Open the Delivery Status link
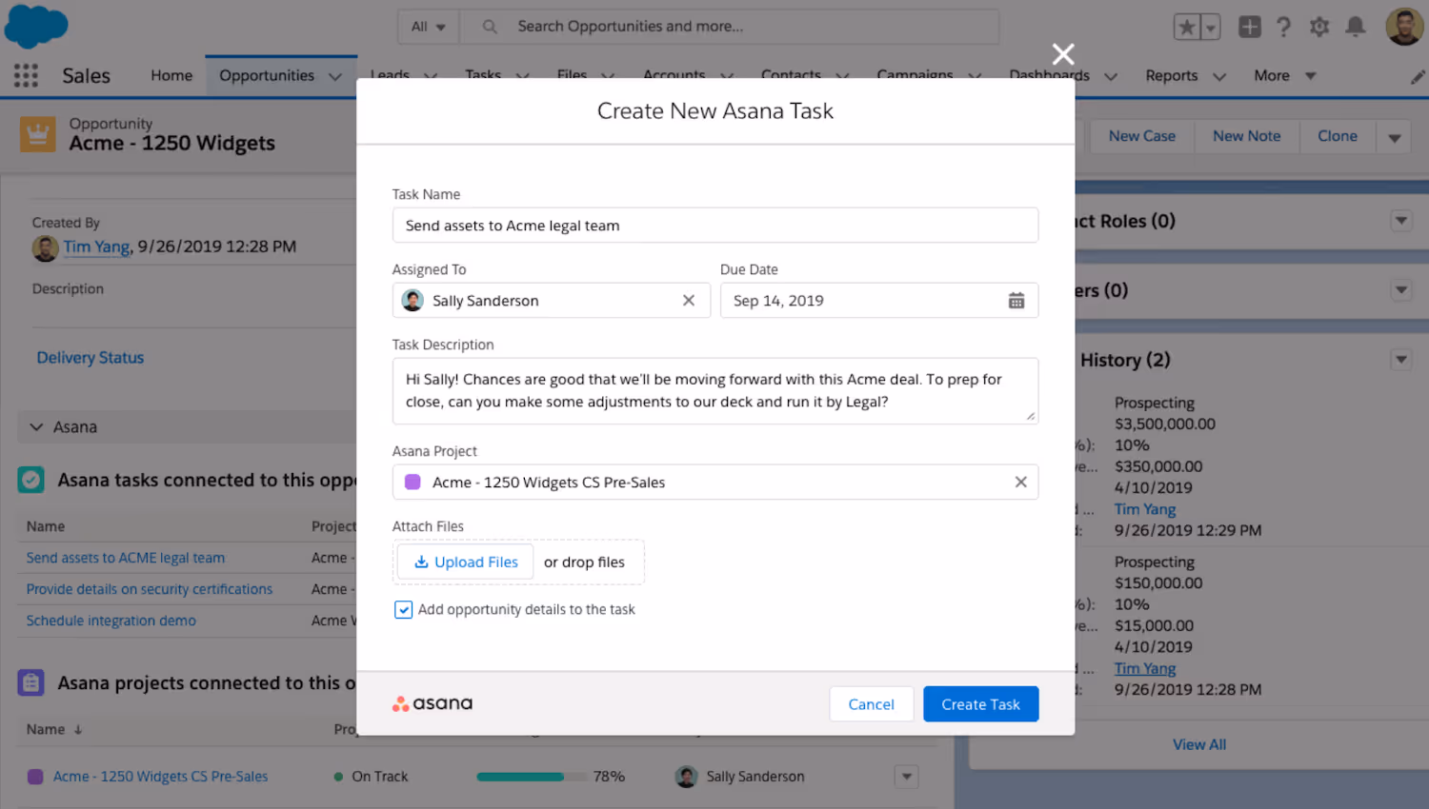 pos(91,358)
